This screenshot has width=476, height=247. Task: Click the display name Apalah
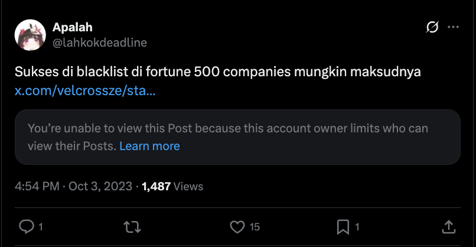click(72, 27)
